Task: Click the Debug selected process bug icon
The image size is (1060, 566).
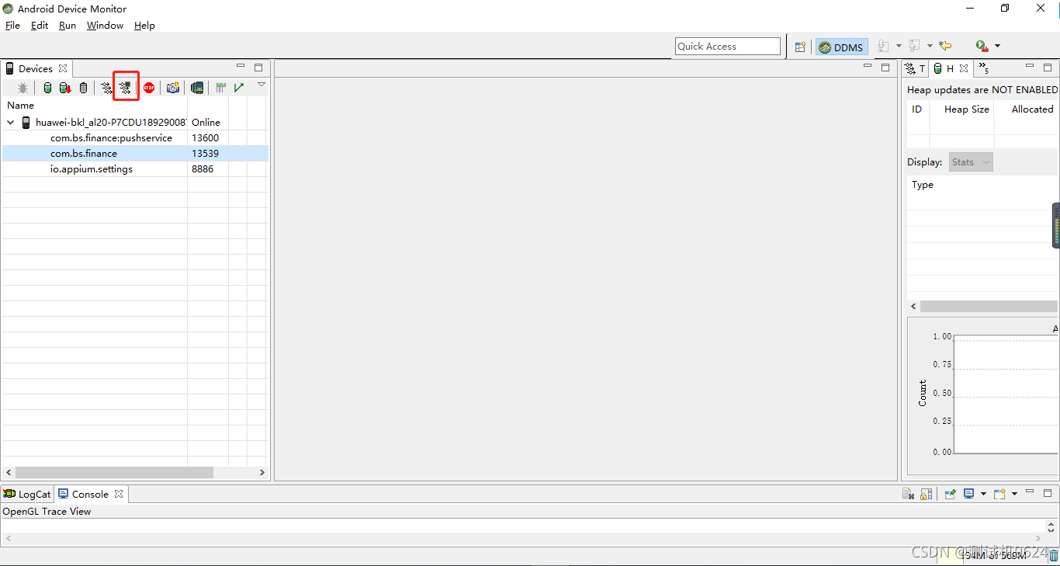Action: [x=23, y=88]
